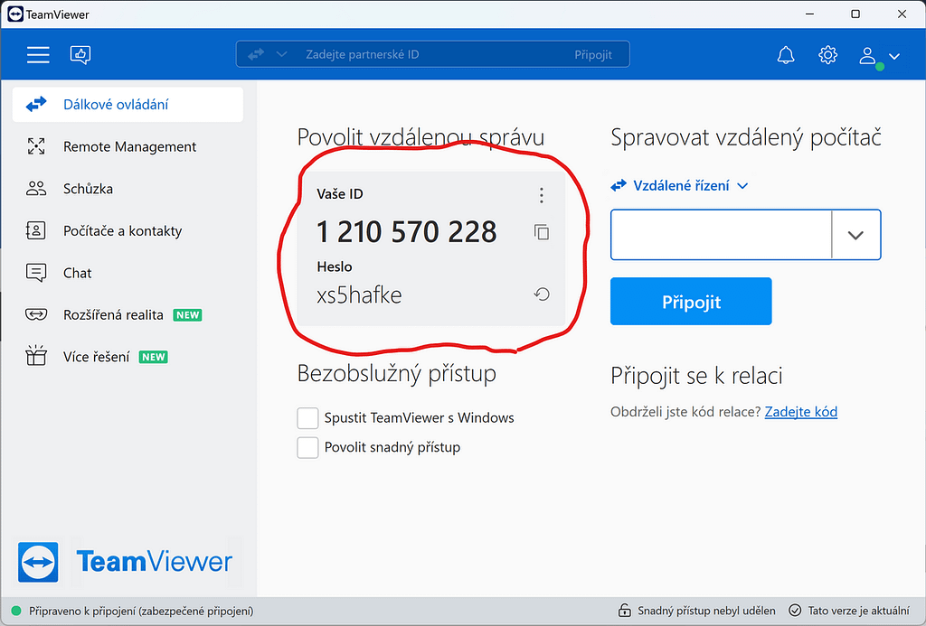Open the settings gear icon

[827, 55]
